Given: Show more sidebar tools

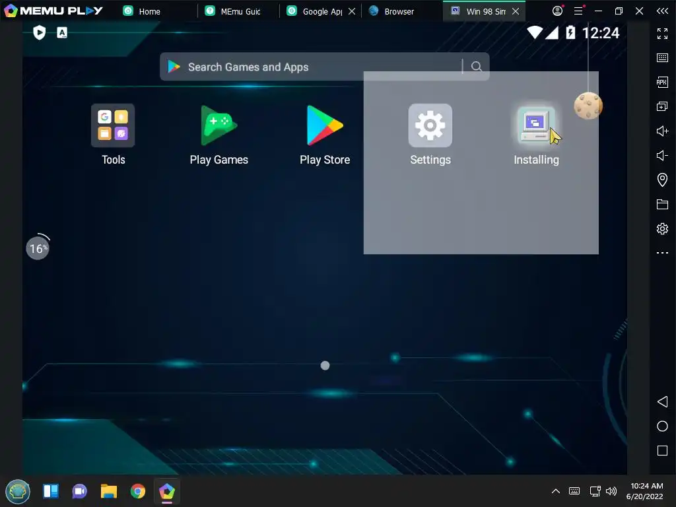Looking at the screenshot, I should (x=662, y=253).
